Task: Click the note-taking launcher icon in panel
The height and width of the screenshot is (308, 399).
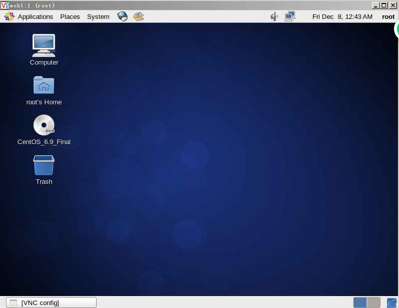Action: 139,16
